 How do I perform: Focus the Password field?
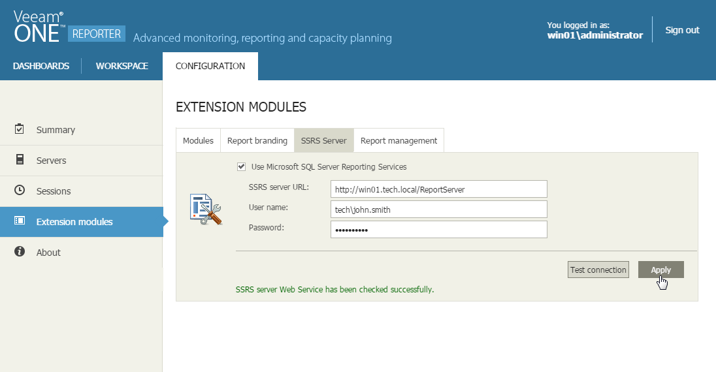[x=439, y=230]
